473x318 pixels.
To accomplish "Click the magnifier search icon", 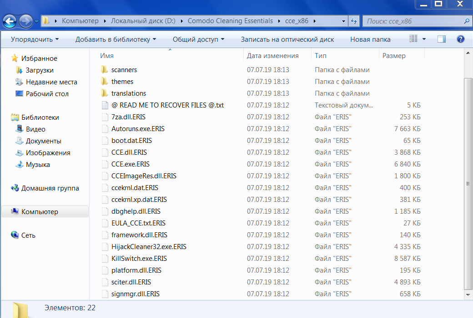I will (467, 21).
